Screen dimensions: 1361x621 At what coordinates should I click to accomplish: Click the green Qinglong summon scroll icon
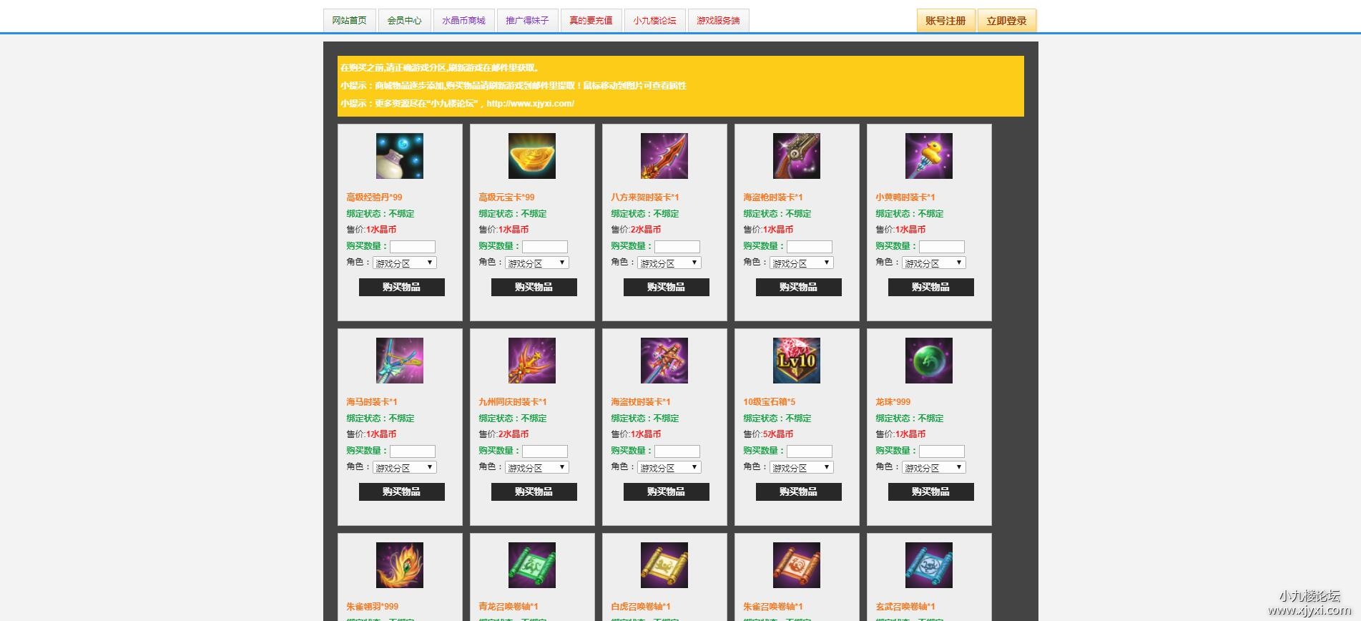coord(532,565)
